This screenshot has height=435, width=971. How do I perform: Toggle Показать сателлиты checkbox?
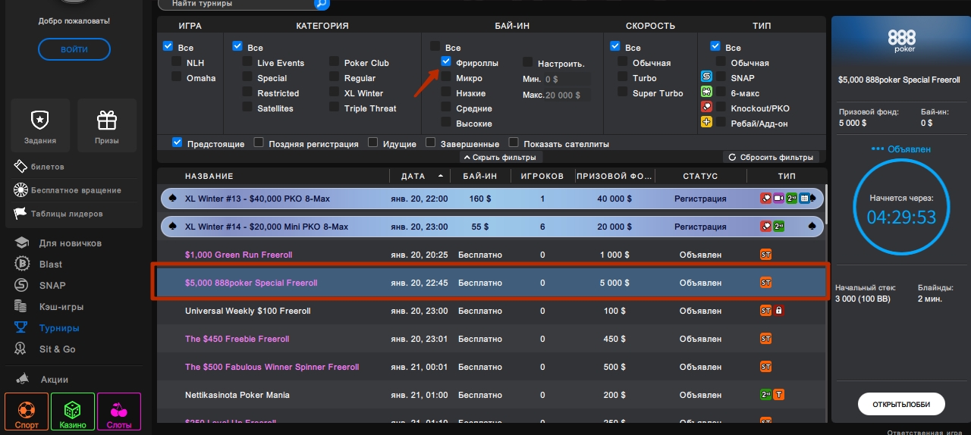coord(514,142)
